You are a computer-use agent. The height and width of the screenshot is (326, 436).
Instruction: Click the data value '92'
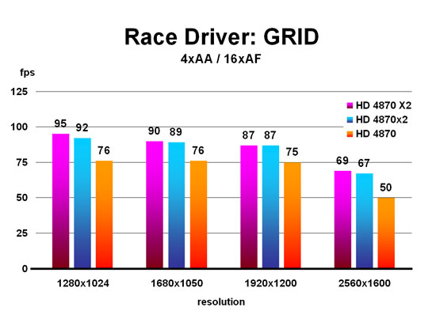tap(82, 128)
